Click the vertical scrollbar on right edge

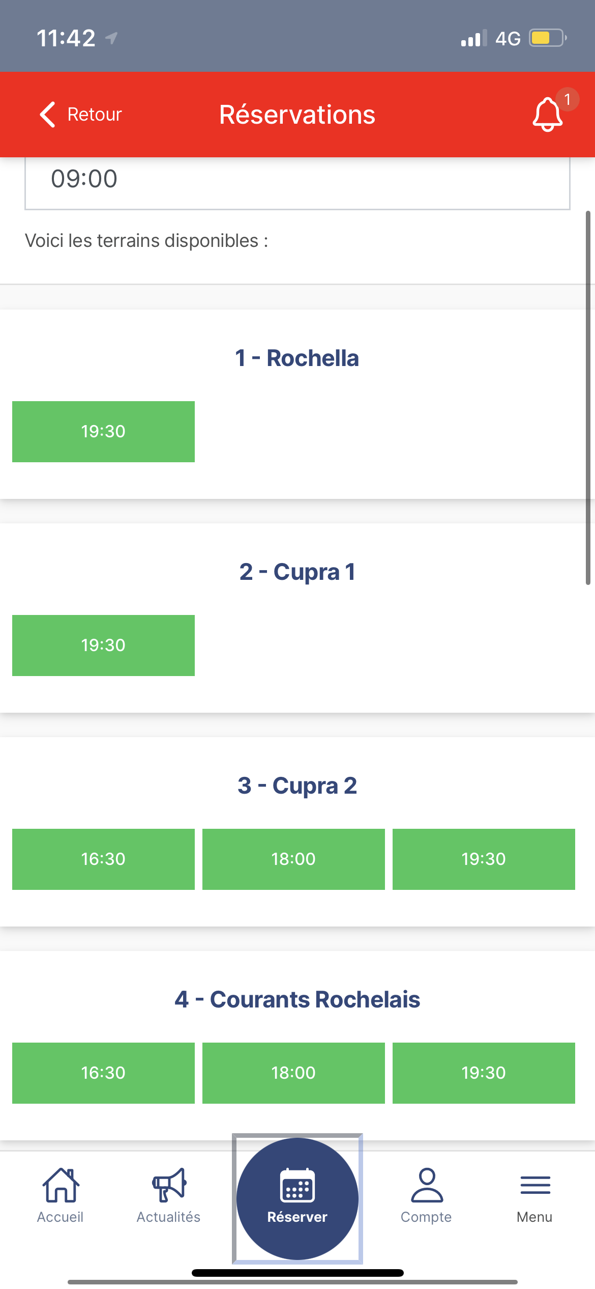(x=588, y=397)
